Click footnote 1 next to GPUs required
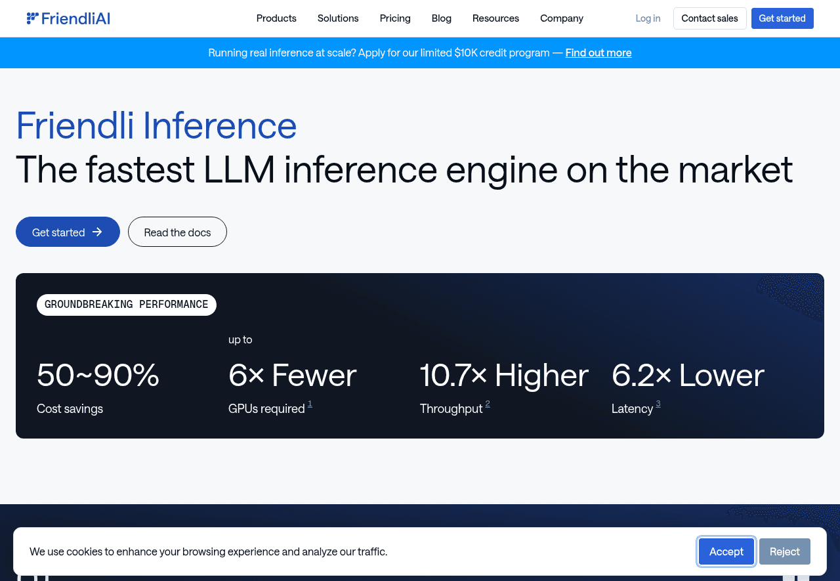Screen dimensions: 840x581 pyautogui.click(x=310, y=404)
